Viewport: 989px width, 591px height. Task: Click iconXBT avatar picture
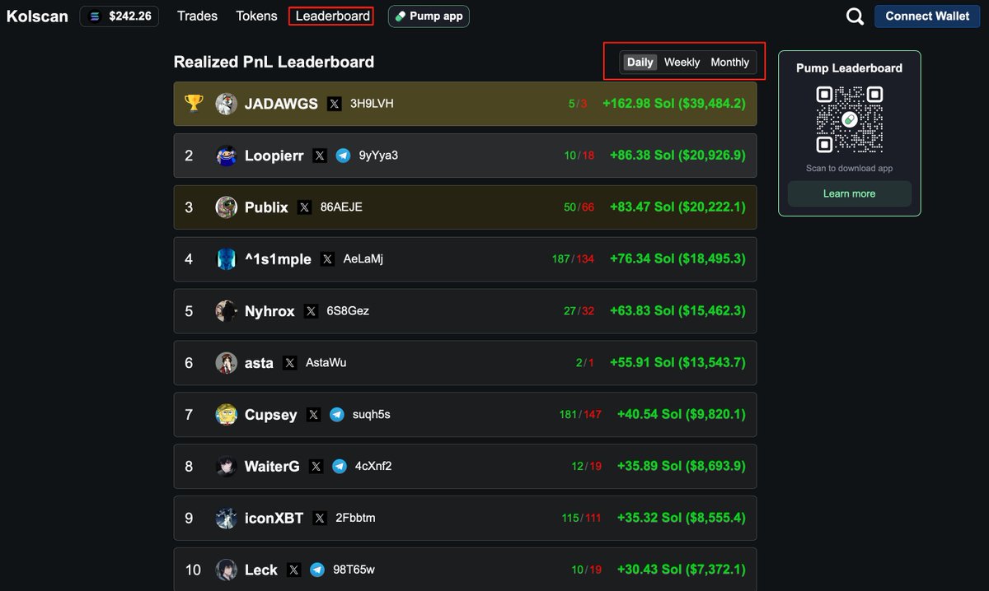tap(226, 519)
